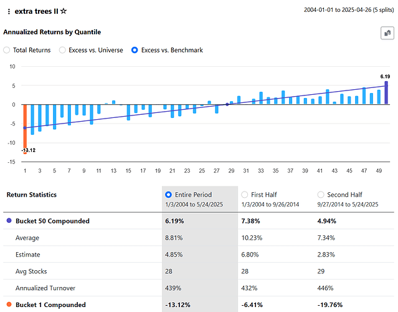Star the extra trees II model
The height and width of the screenshot is (312, 398).
click(x=64, y=11)
